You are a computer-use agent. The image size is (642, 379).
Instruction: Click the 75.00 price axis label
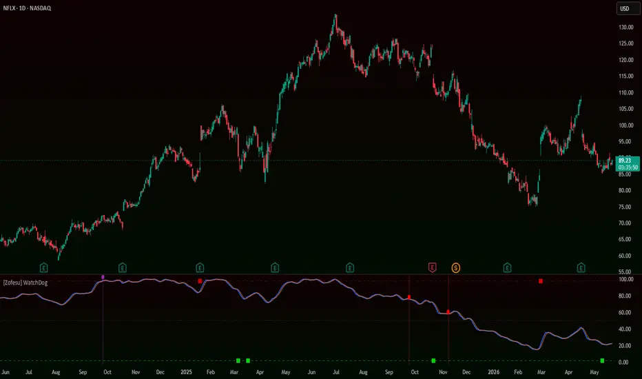(625, 207)
